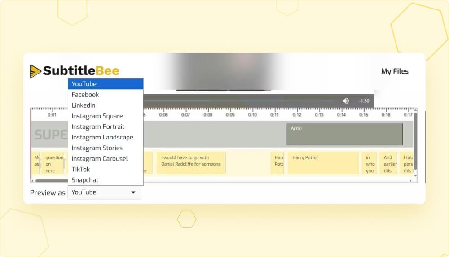The image size is (449, 257).
Task: Click the left scroll arrow of timeline
Action: (33, 181)
